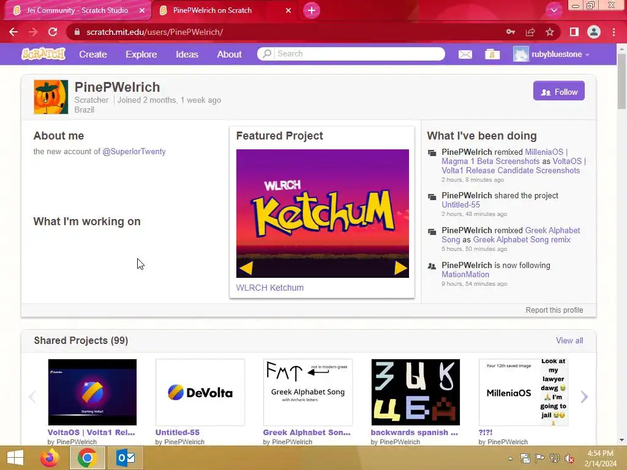Open the ?!?! project title link
627x470 pixels.
[486, 433]
